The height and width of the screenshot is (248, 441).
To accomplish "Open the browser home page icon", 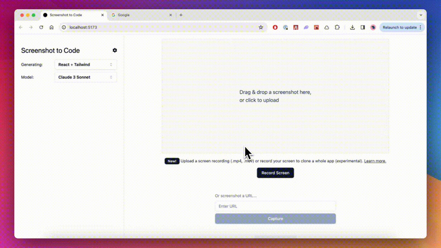I will (52, 27).
